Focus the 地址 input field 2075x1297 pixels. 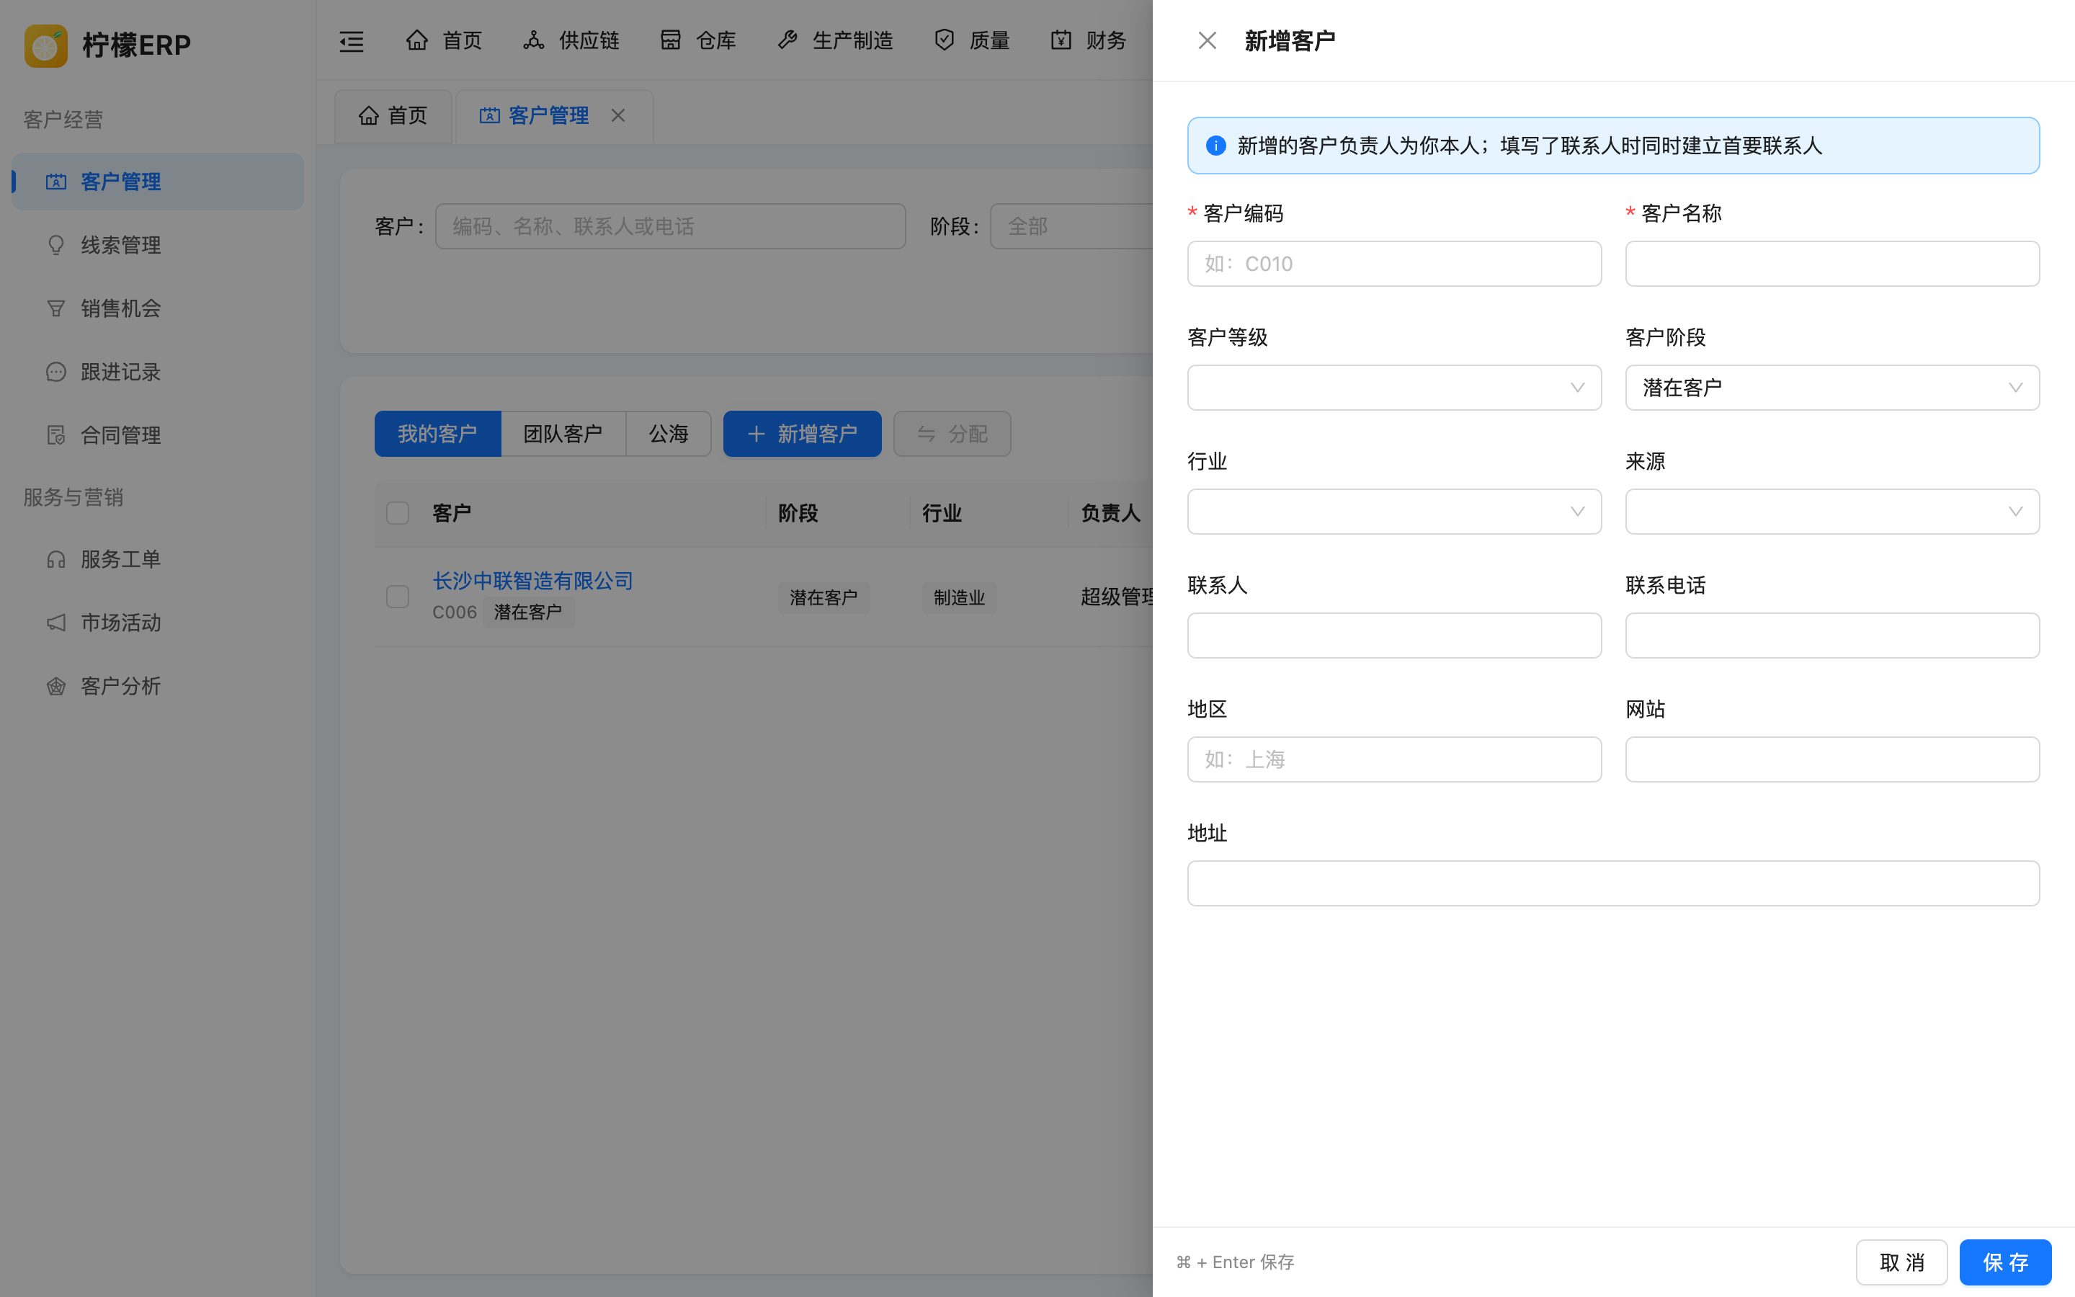pyautogui.click(x=1613, y=883)
